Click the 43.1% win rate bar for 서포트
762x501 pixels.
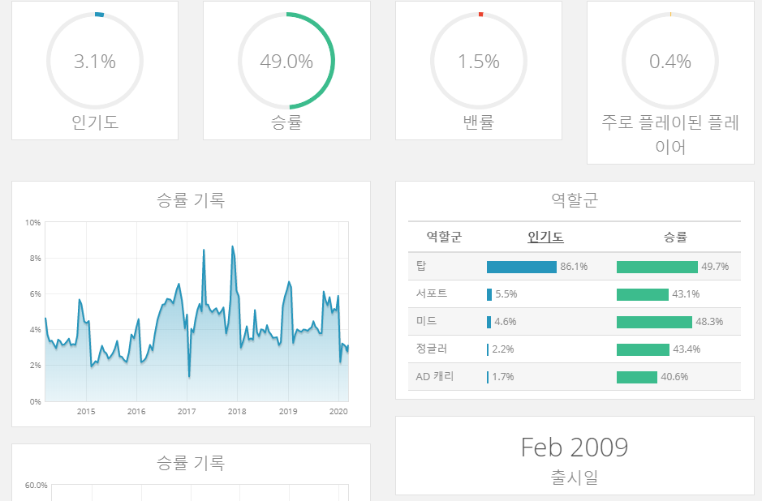pyautogui.click(x=643, y=294)
